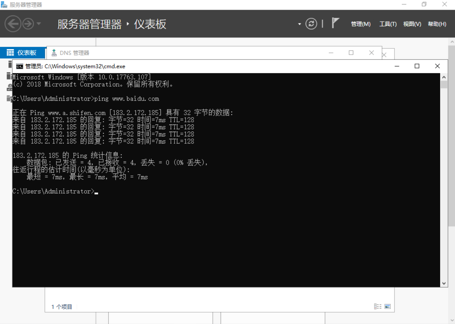Click the command prompt input line
The width and height of the screenshot is (455, 324).
(x=97, y=191)
